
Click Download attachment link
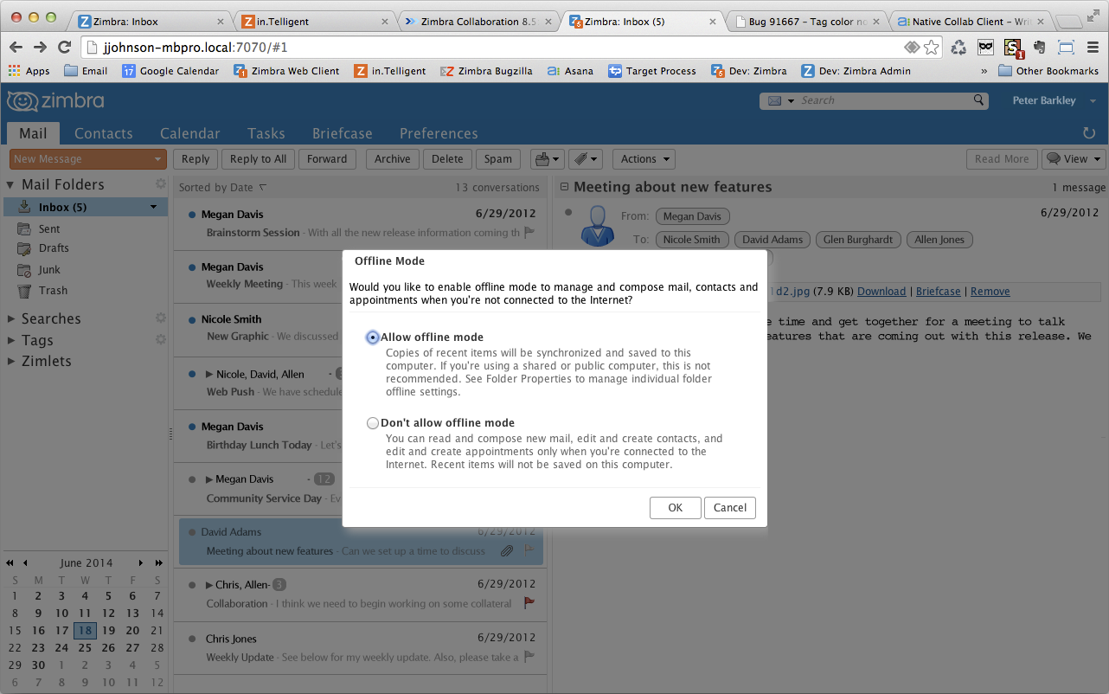pos(881,292)
